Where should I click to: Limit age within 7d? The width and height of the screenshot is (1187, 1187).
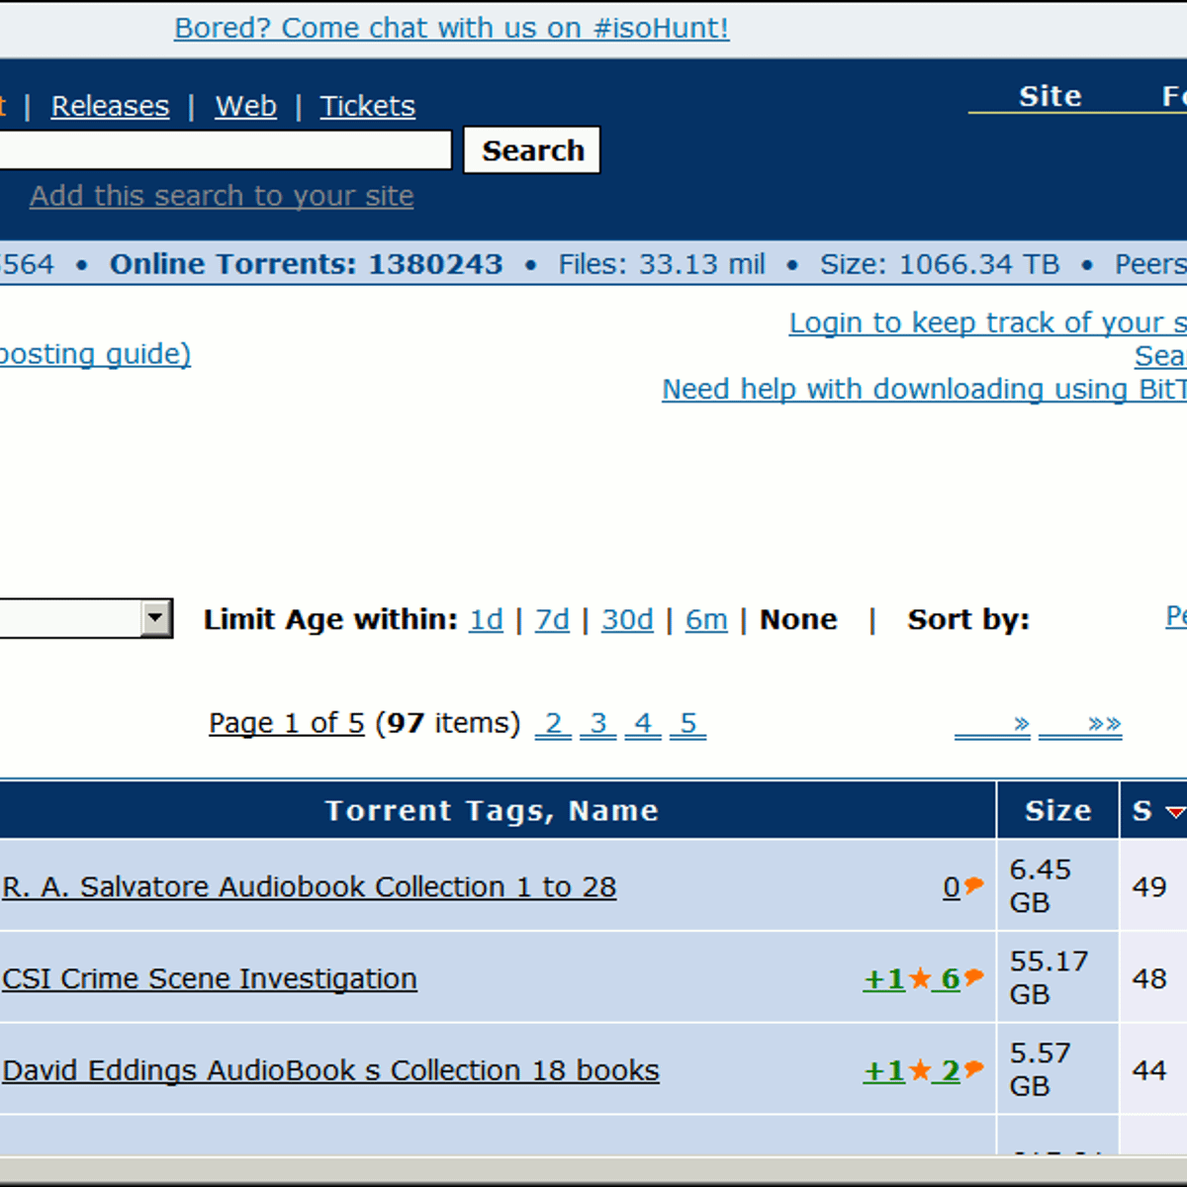(x=552, y=619)
